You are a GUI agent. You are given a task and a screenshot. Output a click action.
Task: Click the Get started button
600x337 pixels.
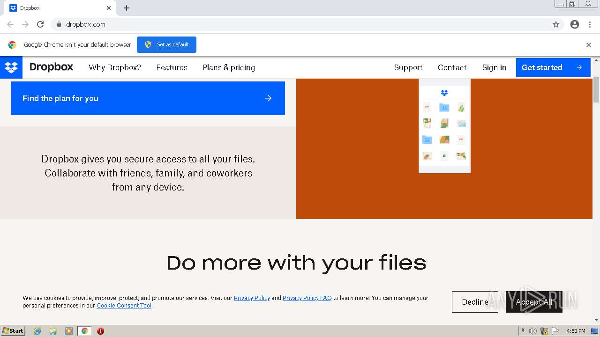coord(553,67)
